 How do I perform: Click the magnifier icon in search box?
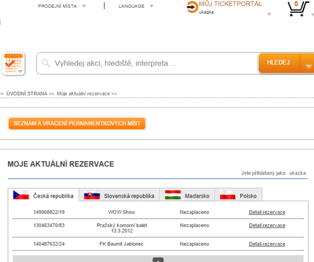(x=46, y=63)
